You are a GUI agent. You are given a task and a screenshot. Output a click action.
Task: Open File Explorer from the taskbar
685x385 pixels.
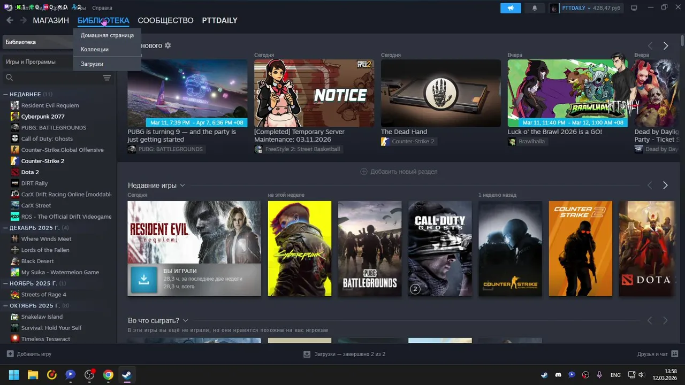pos(33,375)
